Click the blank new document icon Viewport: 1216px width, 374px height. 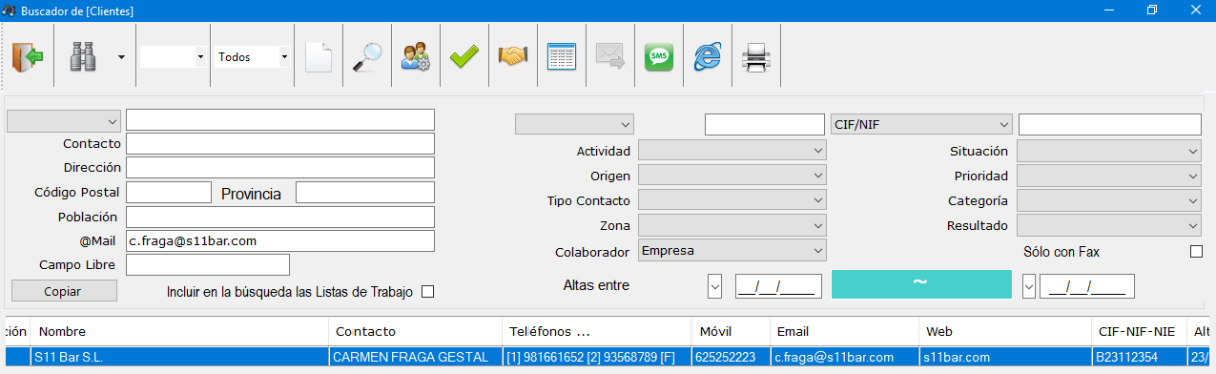pyautogui.click(x=318, y=57)
